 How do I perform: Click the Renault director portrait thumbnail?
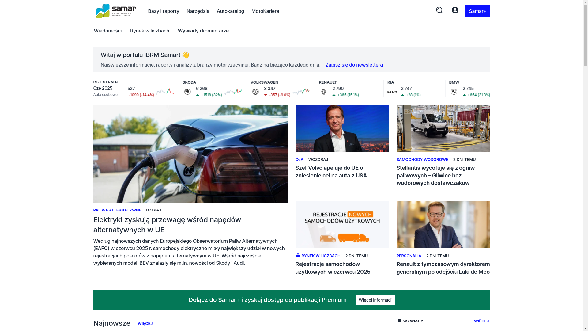click(443, 225)
